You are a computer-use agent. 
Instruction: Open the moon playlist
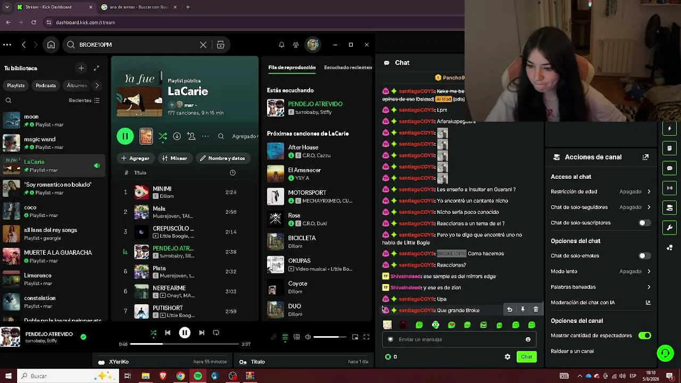(53, 120)
